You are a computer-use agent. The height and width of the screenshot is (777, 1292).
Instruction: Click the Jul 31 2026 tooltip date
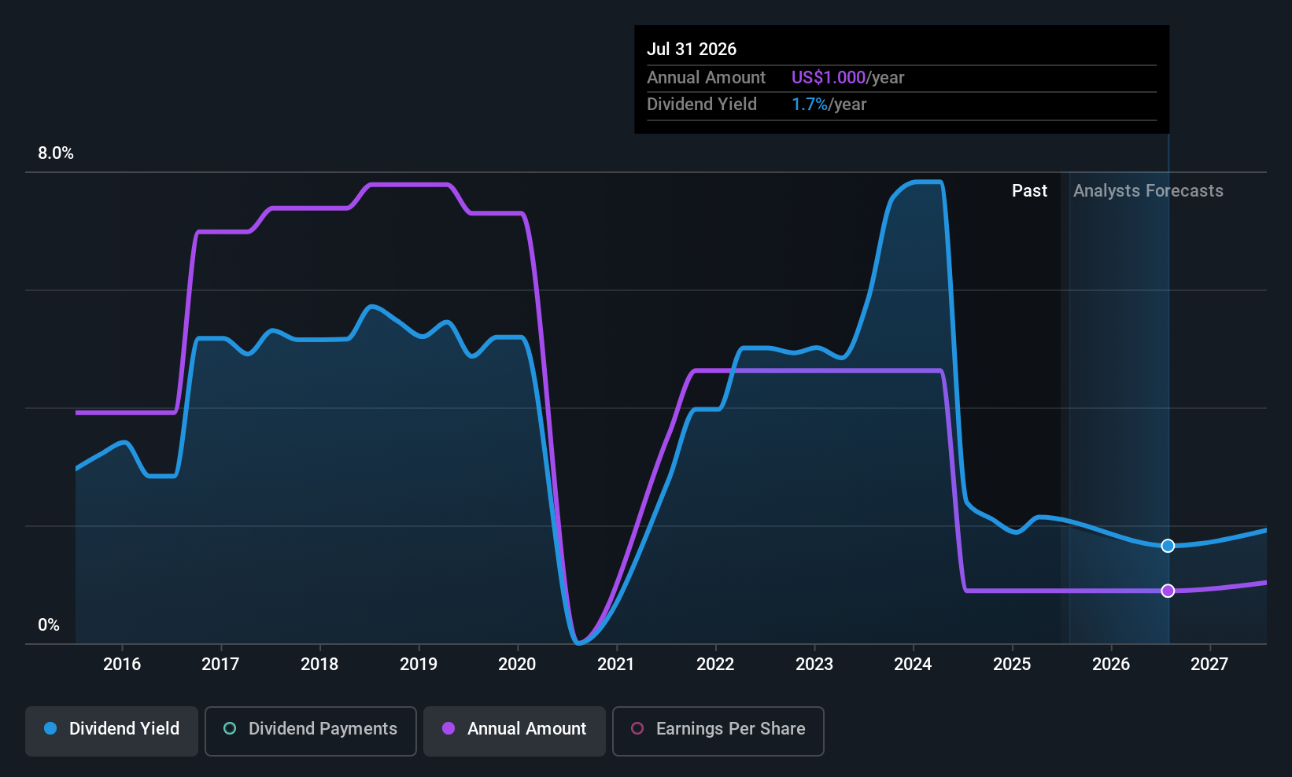point(692,50)
